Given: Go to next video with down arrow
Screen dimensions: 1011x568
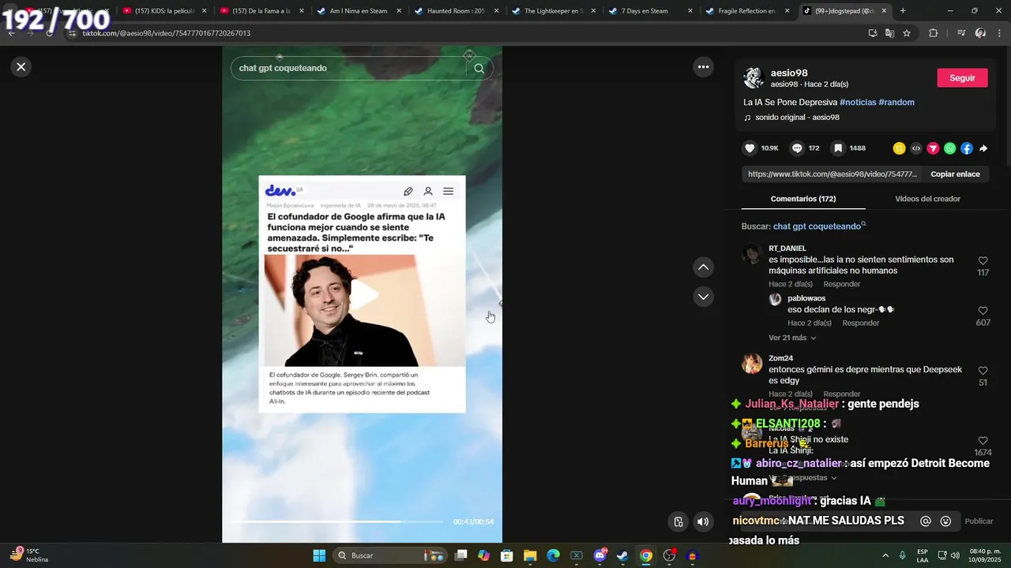Looking at the screenshot, I should (x=703, y=297).
